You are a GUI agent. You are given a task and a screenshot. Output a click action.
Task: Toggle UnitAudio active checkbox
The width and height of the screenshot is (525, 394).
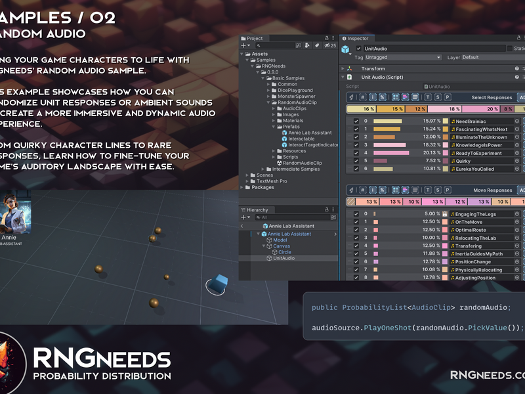(x=358, y=49)
